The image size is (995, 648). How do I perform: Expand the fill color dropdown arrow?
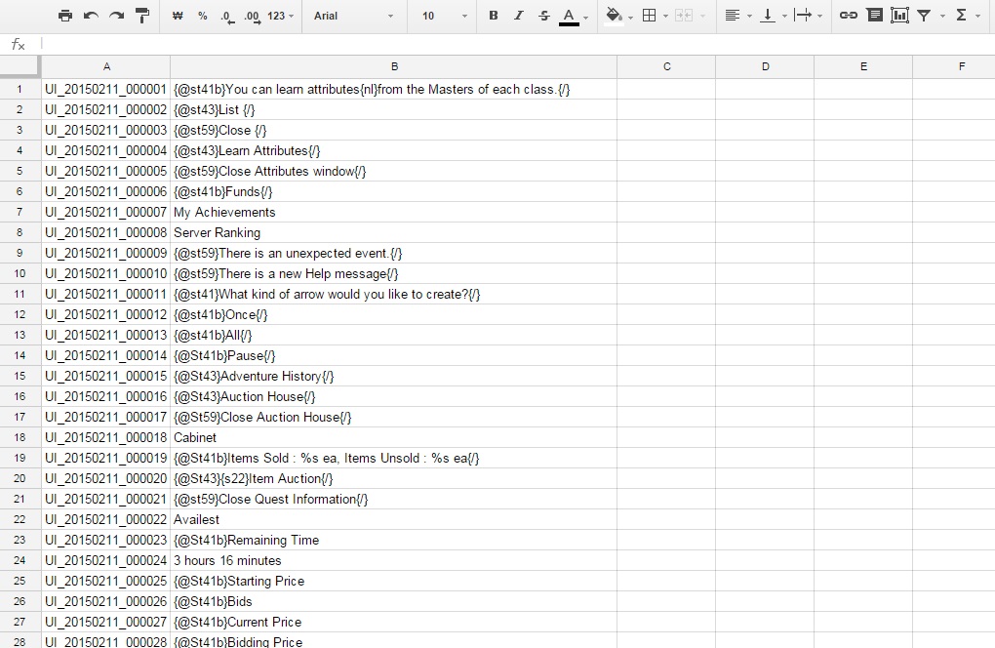(630, 18)
